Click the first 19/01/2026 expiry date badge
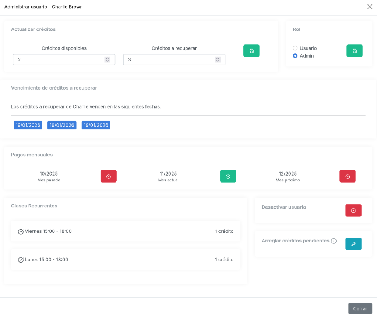The width and height of the screenshot is (377, 318). [28, 125]
